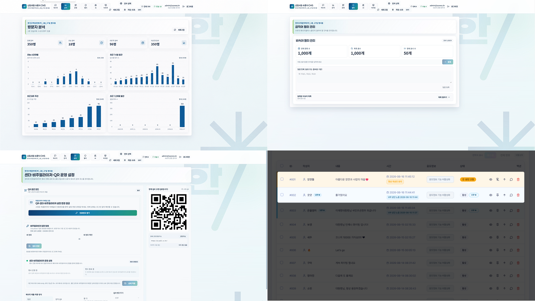The width and height of the screenshot is (535, 301).
Task: Toggle the eye visibility icon for message #002
Action: click(490, 195)
